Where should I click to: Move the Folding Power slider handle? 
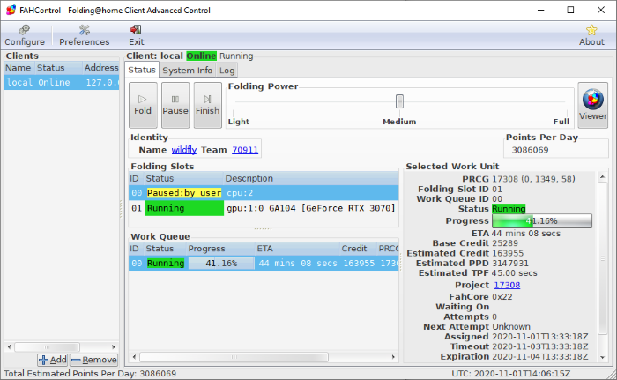399,101
